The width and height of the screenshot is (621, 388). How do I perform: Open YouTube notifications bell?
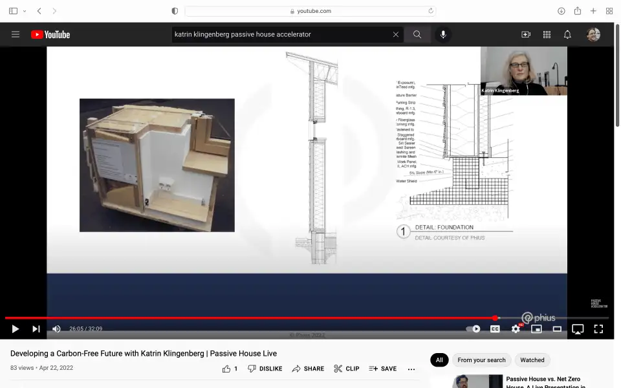[x=567, y=35]
